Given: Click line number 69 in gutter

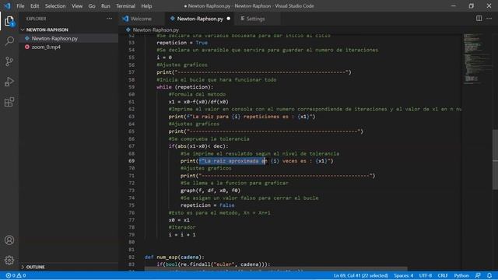Looking at the screenshot, I should click(132, 161).
